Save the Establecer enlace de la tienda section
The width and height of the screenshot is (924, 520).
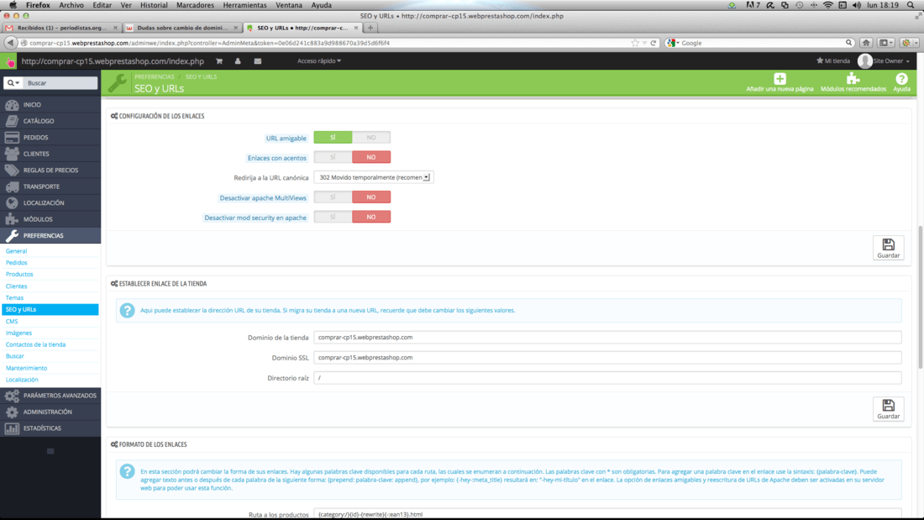888,408
